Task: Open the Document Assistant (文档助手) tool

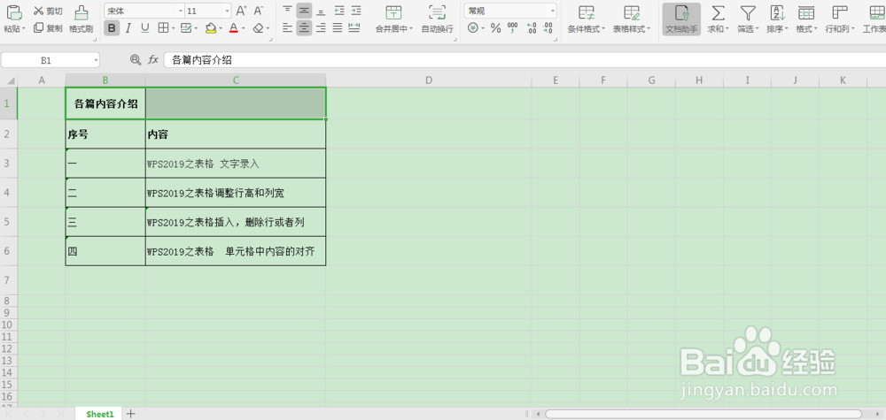Action: click(681, 19)
